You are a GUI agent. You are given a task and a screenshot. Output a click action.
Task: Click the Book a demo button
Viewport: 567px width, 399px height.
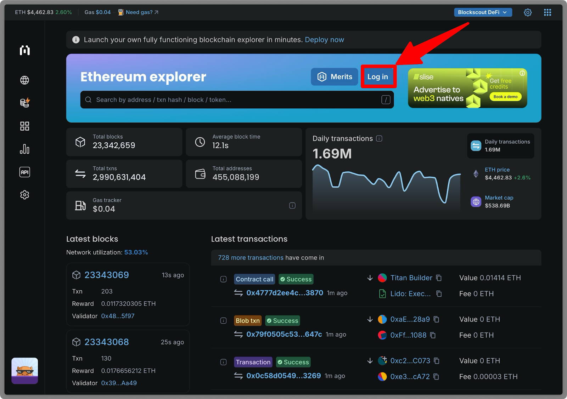[x=505, y=97]
